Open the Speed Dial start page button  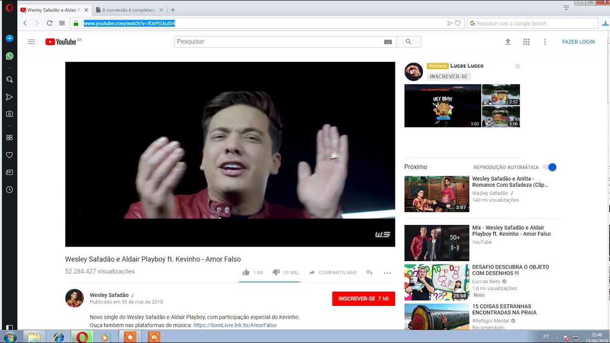pos(62,23)
